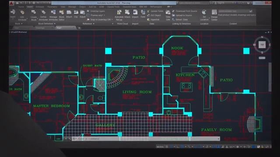
Task: Open Manage Attributes
Action: (53, 15)
